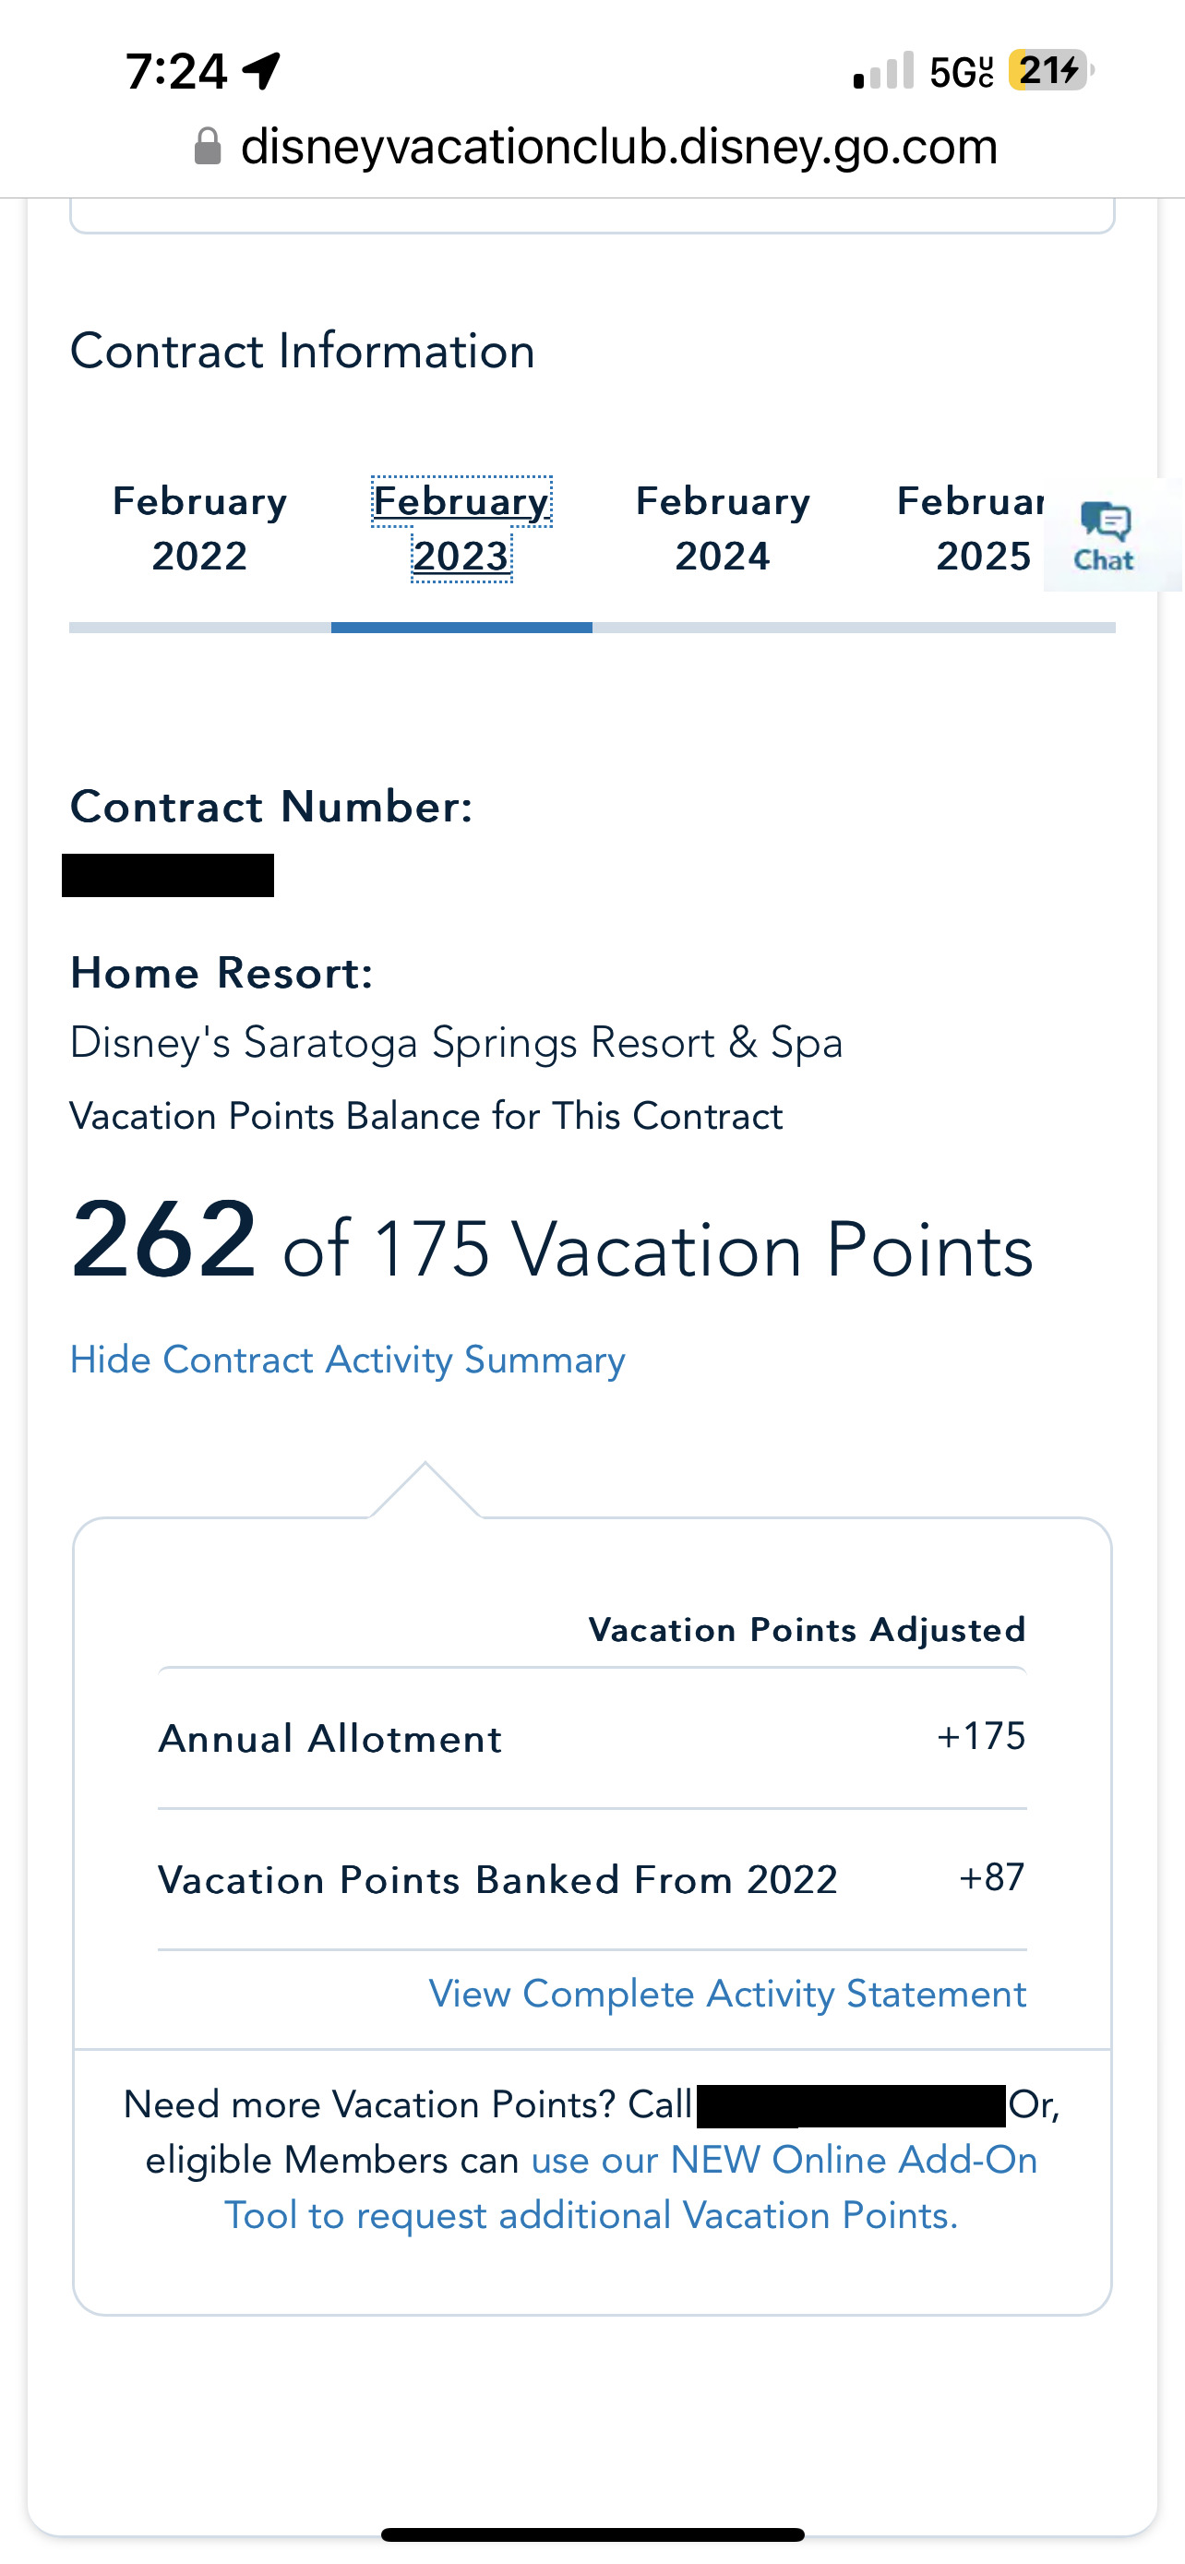Select the Annual Allotment row

592,1738
